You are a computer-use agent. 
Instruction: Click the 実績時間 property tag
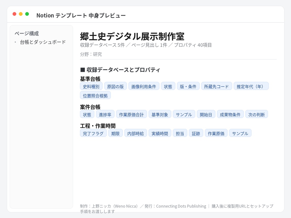click(160, 133)
